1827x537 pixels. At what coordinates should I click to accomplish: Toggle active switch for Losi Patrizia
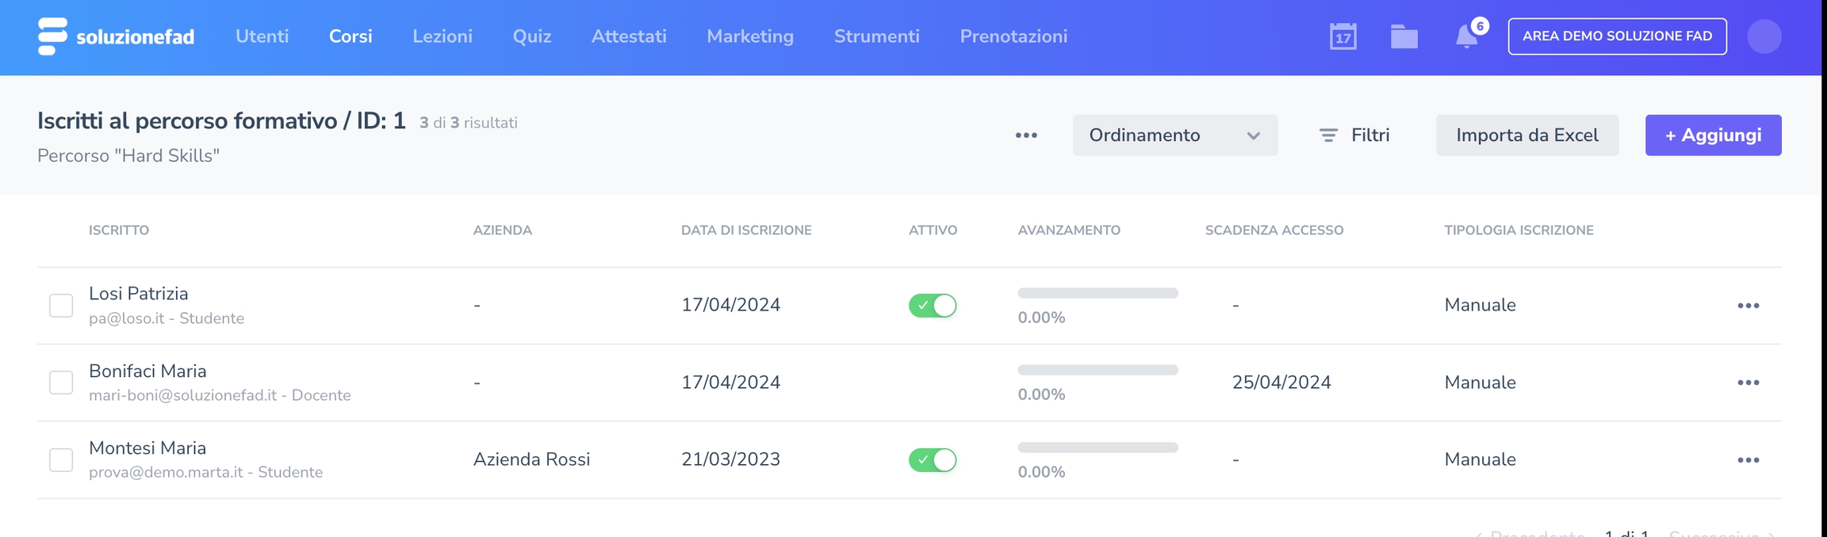(933, 306)
